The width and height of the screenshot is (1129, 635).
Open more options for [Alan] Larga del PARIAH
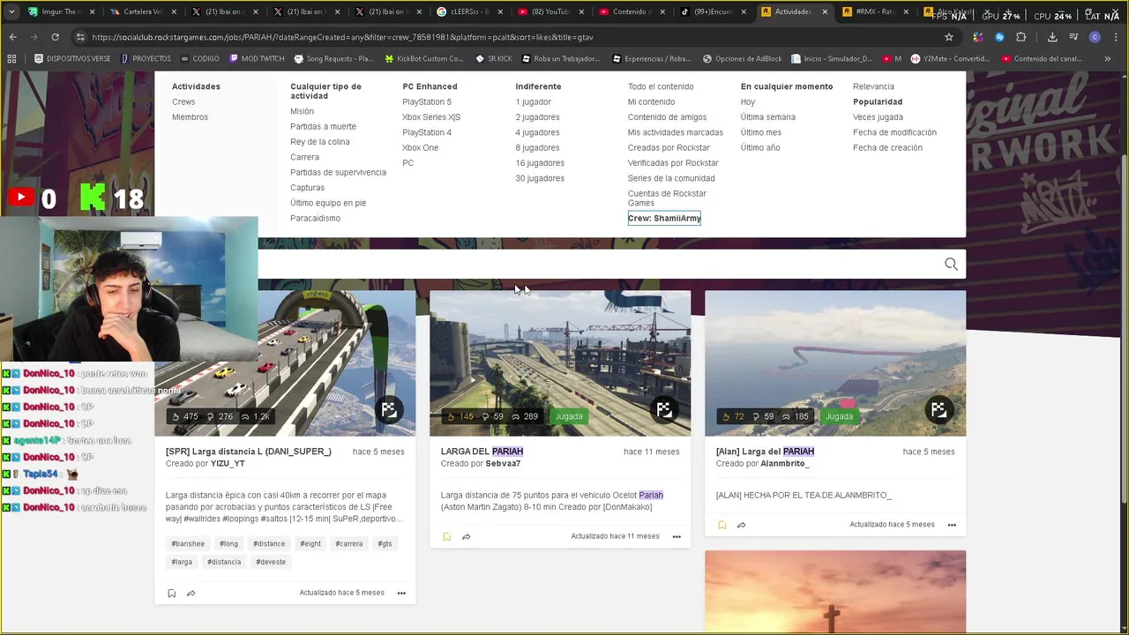[952, 525]
